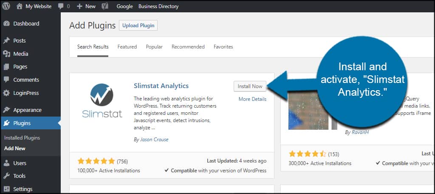Click the 'Add Plugins' page heading
This screenshot has width=435, height=194.
pos(92,26)
